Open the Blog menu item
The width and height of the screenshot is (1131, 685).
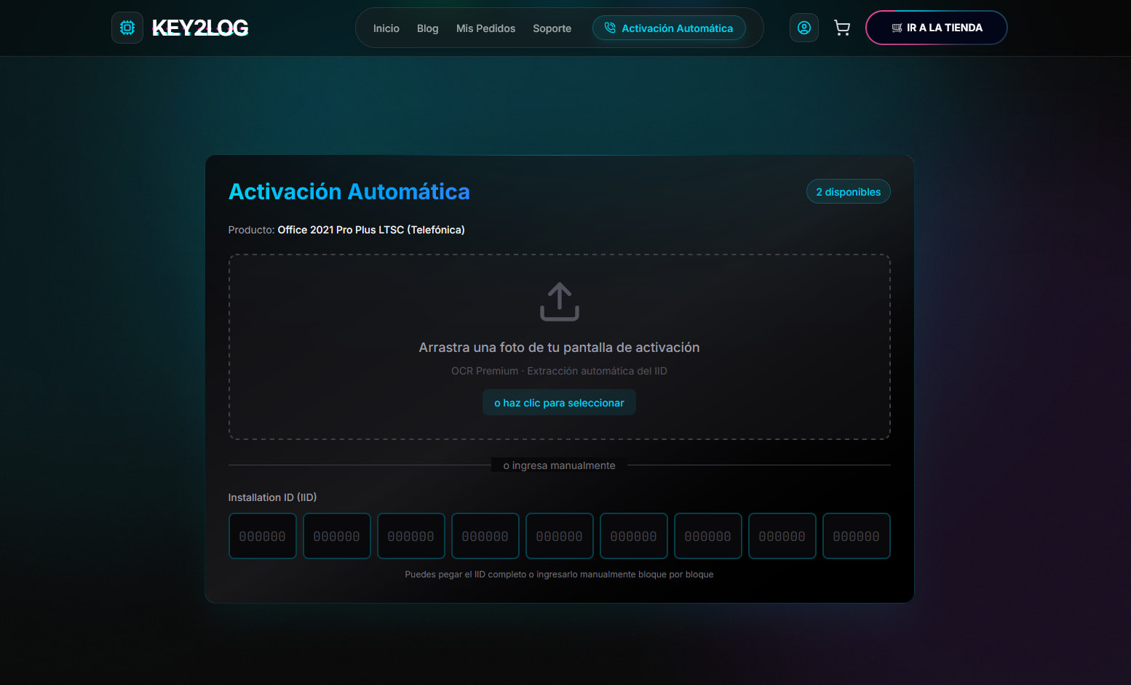[x=428, y=28]
